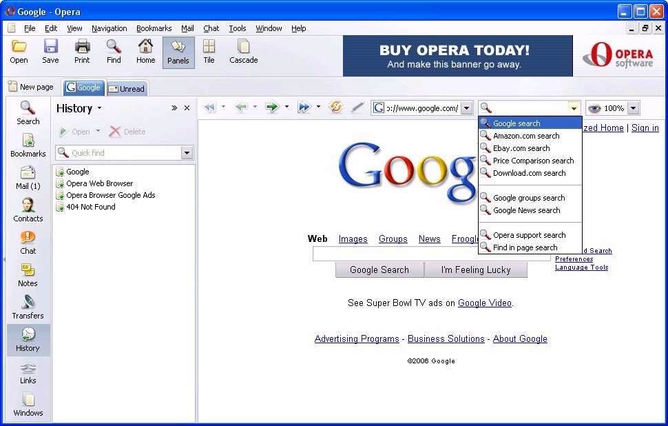
Task: Open the Images link
Action: [x=353, y=239]
